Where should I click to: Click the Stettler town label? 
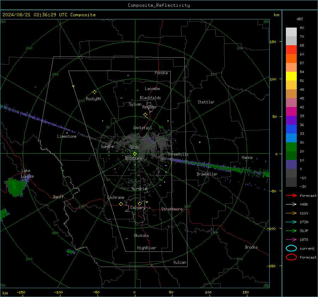tap(206, 102)
